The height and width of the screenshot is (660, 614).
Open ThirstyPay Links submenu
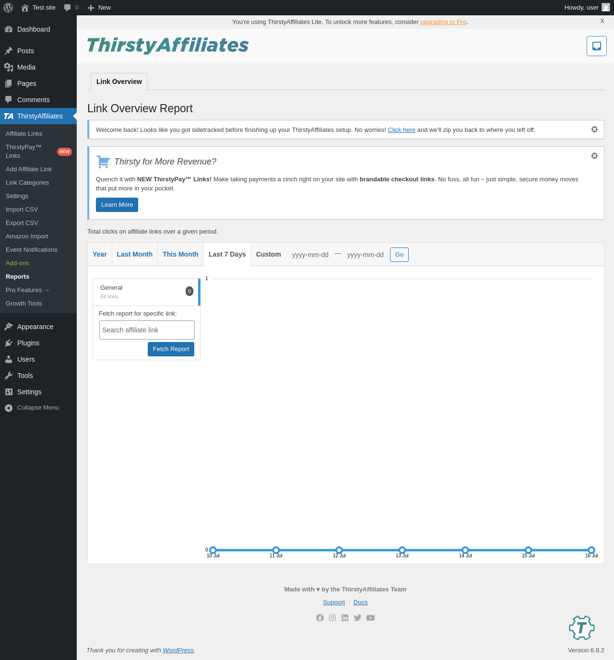point(38,152)
